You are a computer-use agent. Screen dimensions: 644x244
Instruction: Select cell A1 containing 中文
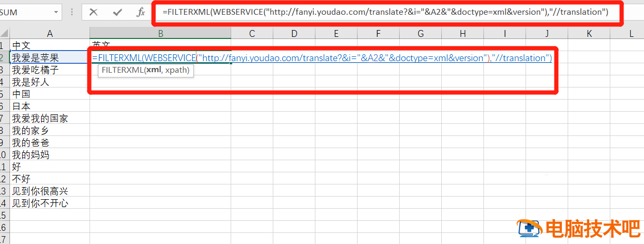(50, 46)
